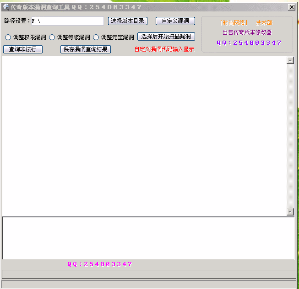Click the 查询非法行 button
Image resolution: width=299 pixels, height=289 pixels.
(x=22, y=49)
